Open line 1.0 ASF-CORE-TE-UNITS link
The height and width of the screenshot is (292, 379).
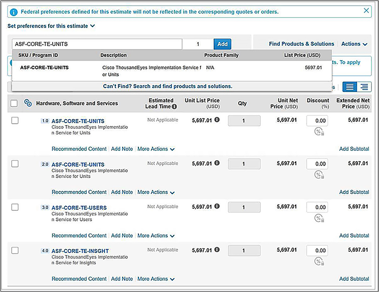tap(78, 121)
